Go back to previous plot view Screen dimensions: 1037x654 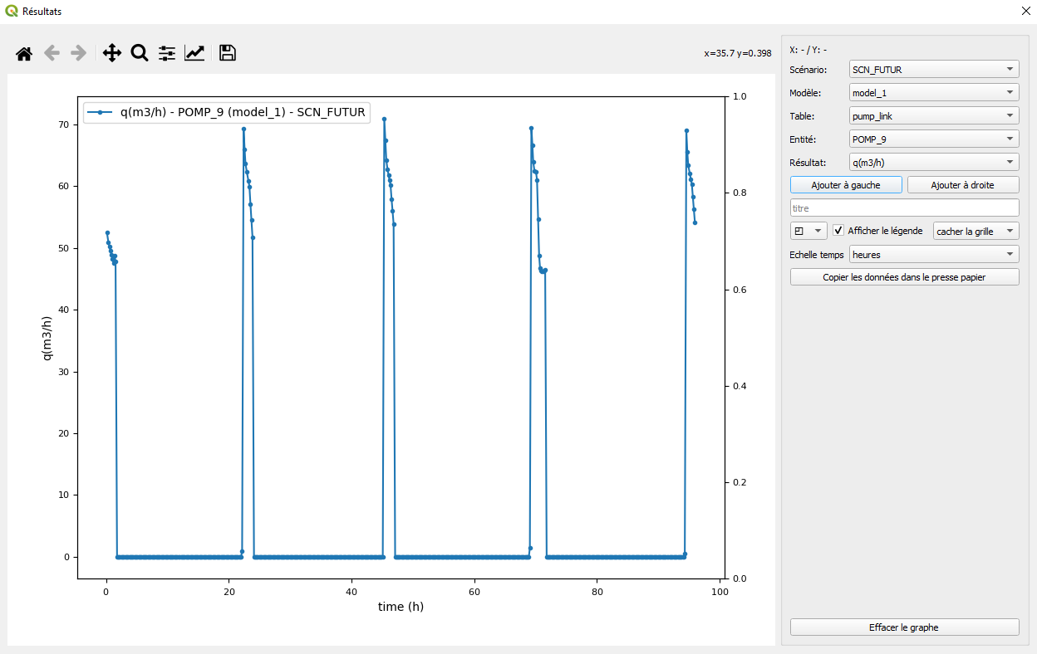point(52,53)
